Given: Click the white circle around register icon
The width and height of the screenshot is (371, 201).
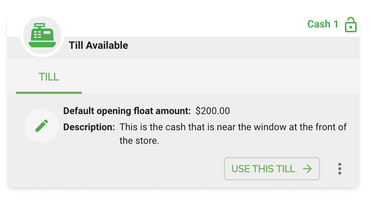Looking at the screenshot, I should pyautogui.click(x=42, y=36).
